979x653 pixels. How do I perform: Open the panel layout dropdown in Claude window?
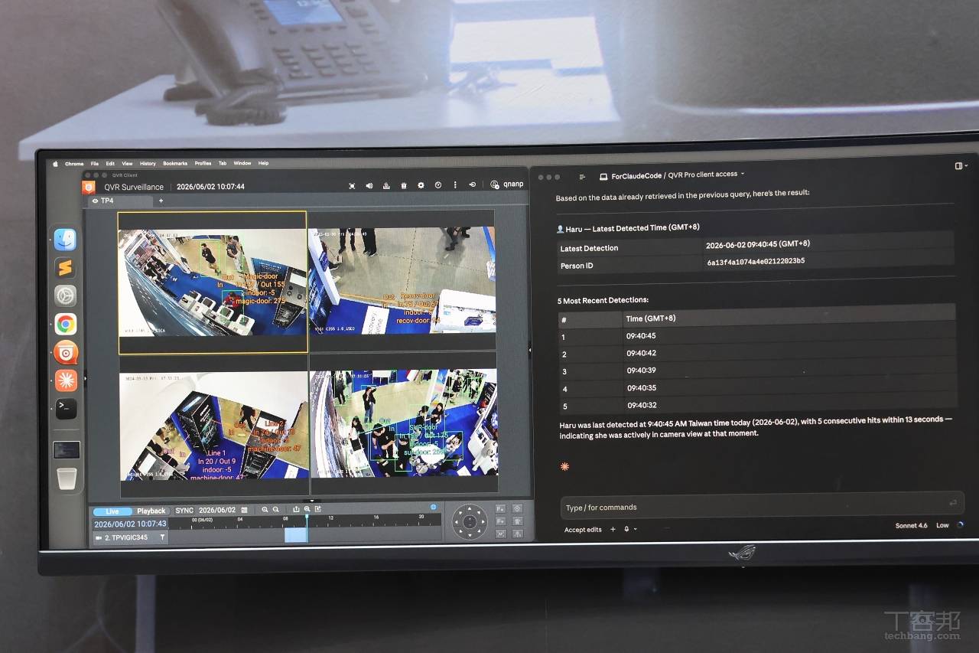(x=961, y=165)
